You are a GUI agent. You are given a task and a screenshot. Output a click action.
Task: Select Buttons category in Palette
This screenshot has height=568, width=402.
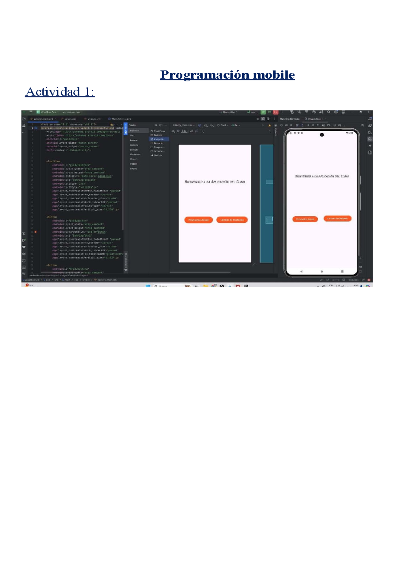134,140
